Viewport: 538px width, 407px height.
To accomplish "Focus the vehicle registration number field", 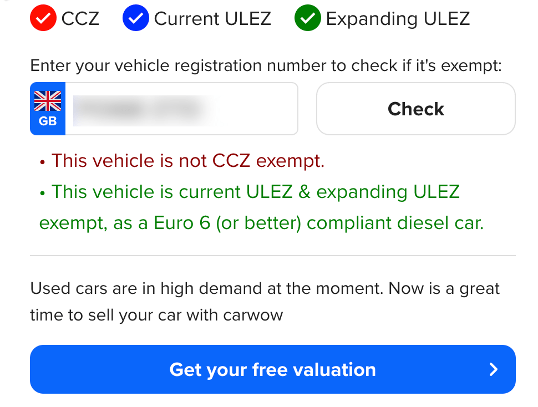I will coord(181,109).
